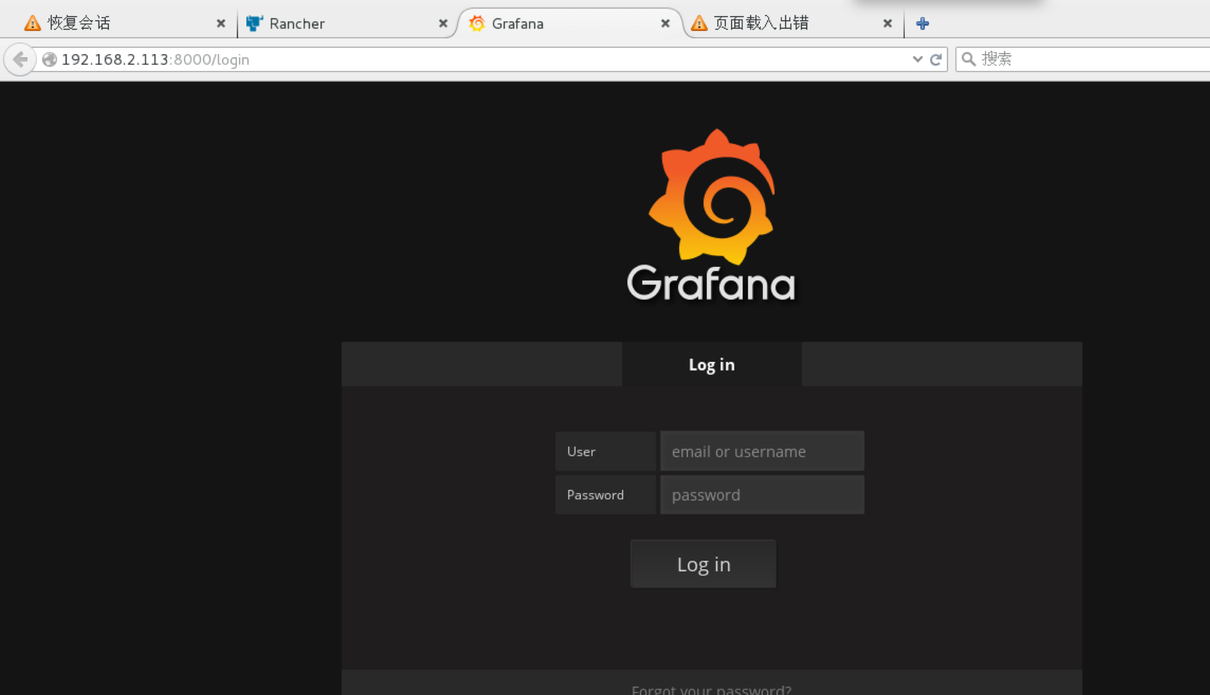Open the Forgot your password link
1210x695 pixels.
coord(711,689)
